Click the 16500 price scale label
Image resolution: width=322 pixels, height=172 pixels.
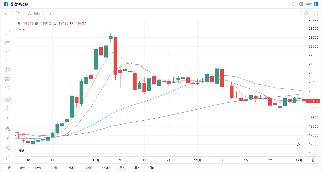point(314,153)
